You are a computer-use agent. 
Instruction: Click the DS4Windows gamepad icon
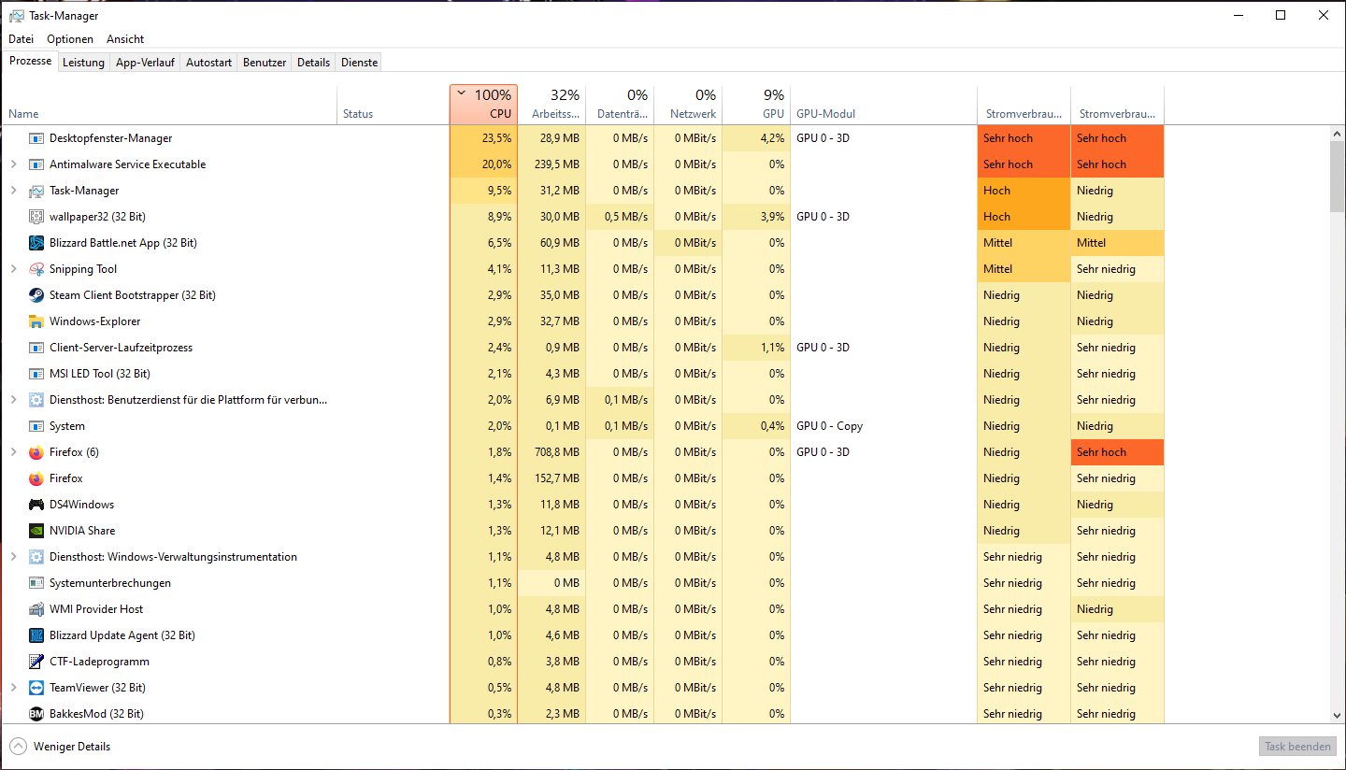tap(36, 505)
